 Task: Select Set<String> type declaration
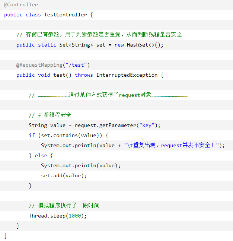(76, 45)
